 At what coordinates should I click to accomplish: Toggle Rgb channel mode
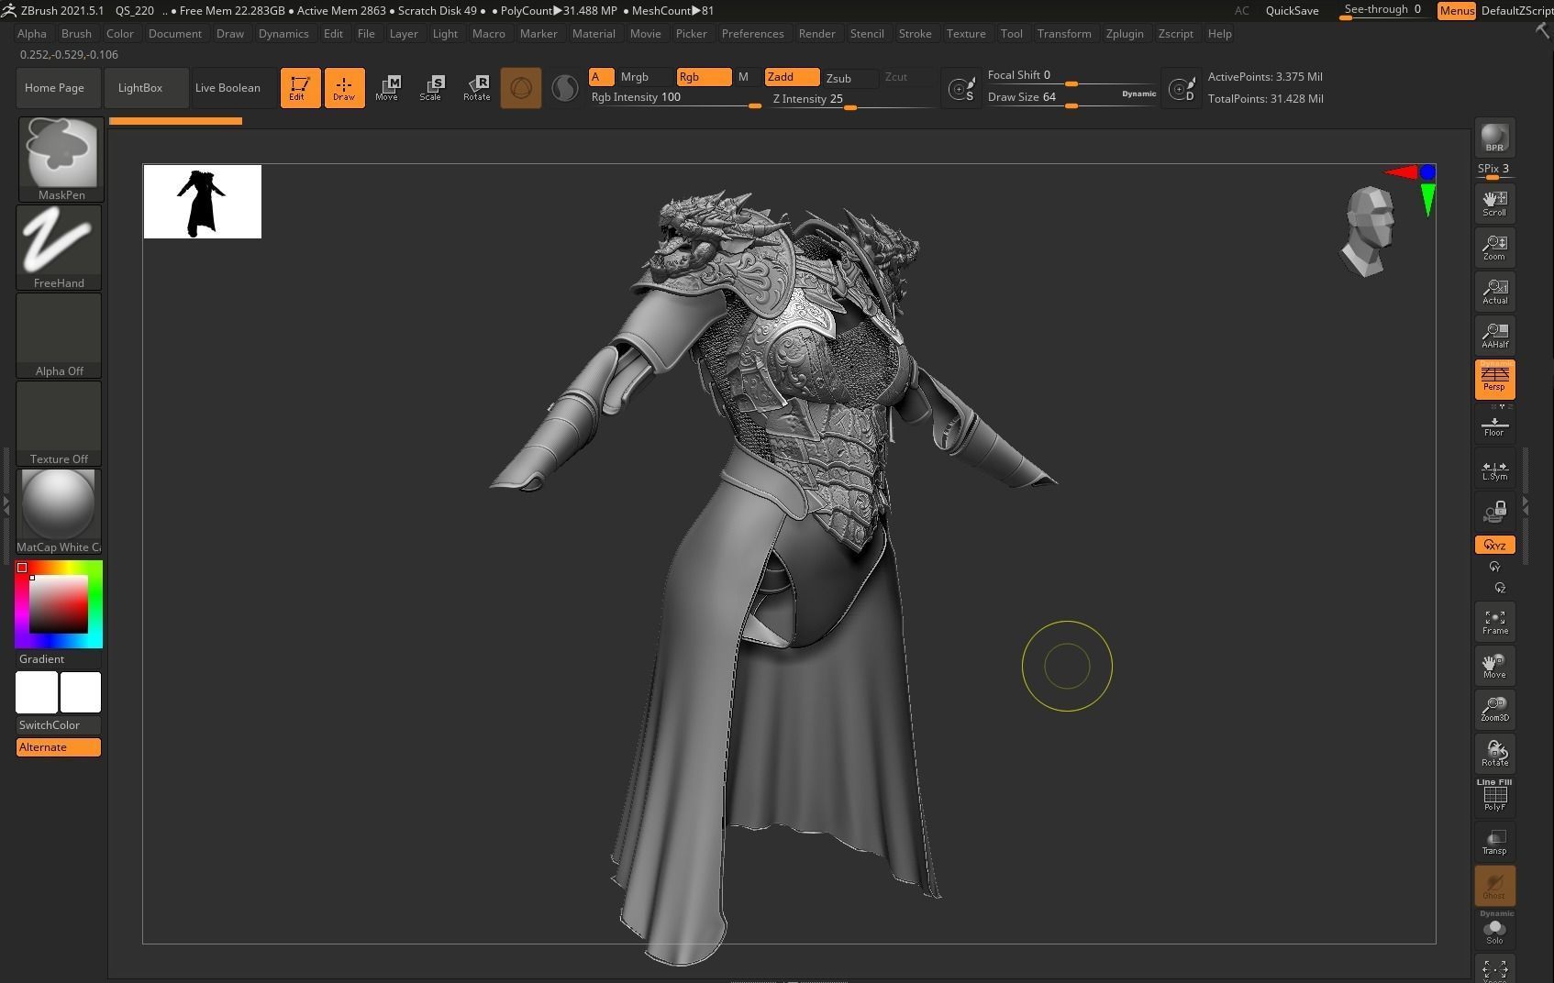(x=704, y=77)
